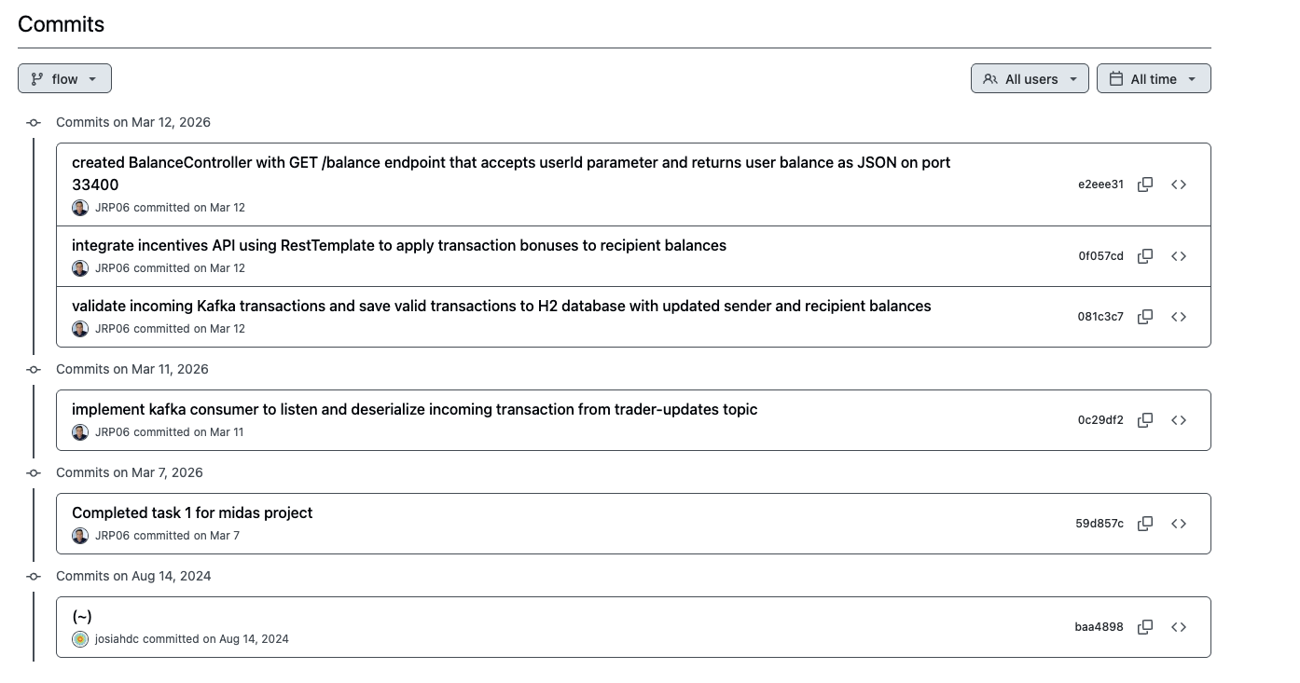
Task: Open the Kafka consumer commit link
Action: 414,410
